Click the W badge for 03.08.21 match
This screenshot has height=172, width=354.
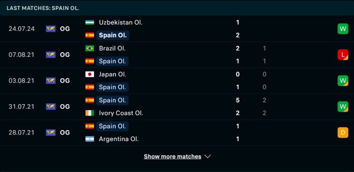342,81
